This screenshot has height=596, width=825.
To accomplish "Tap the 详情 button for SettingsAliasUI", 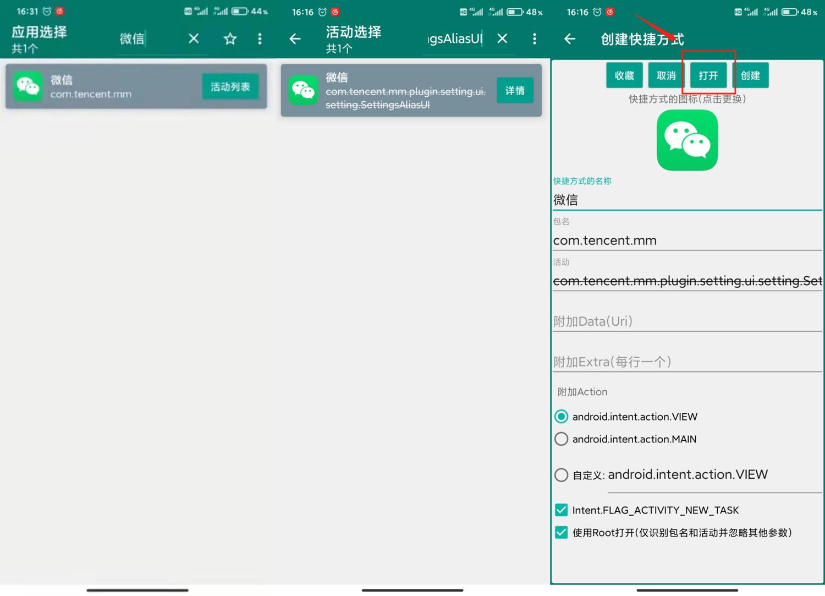I will point(515,90).
